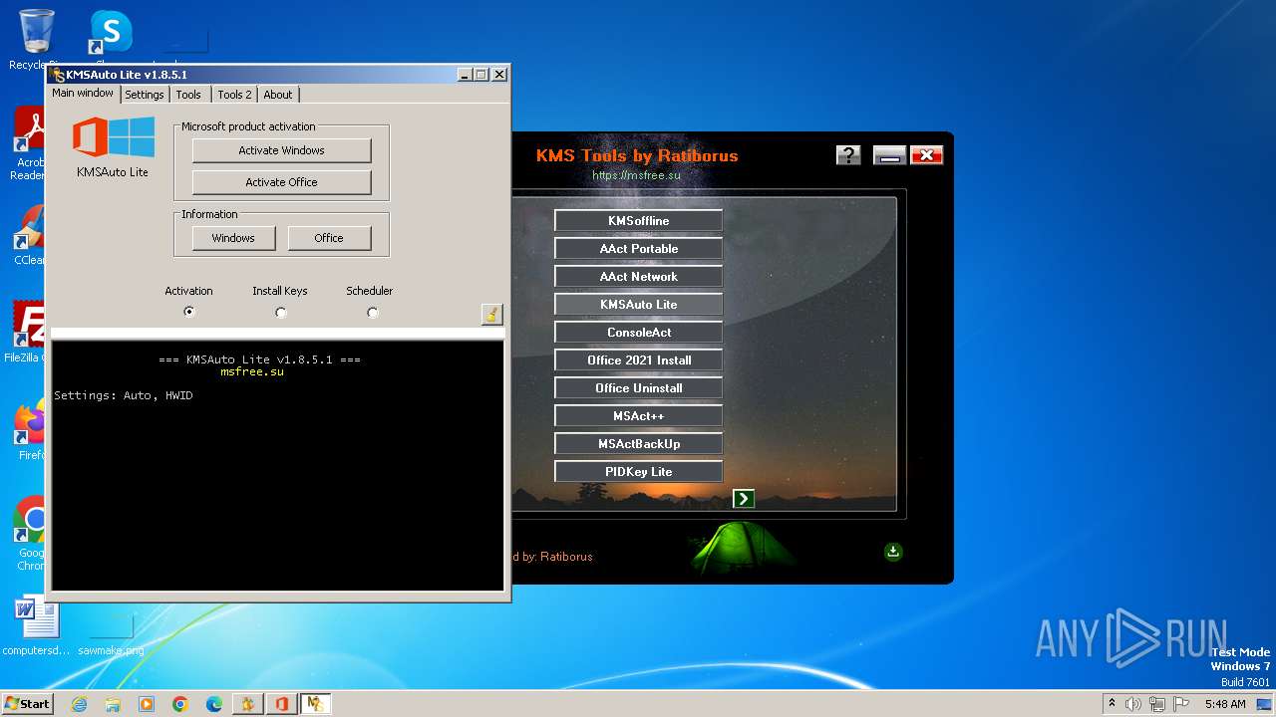This screenshot has height=717, width=1276.
Task: Click the Activate Windows button
Action: [282, 150]
